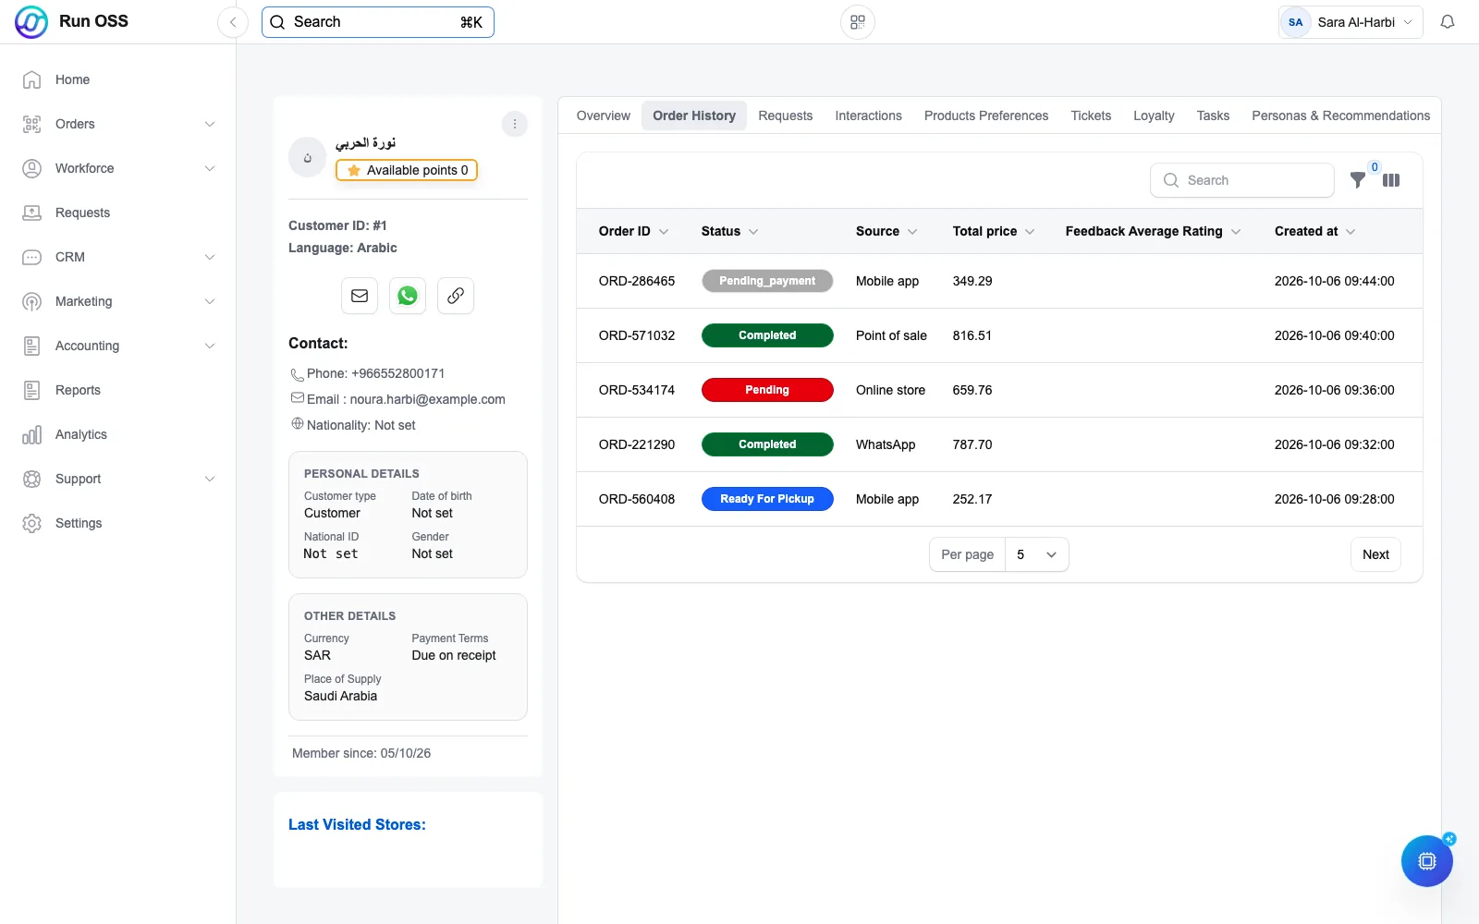Image resolution: width=1479 pixels, height=924 pixels.
Task: Click the Settings gear icon
Action: click(x=31, y=523)
